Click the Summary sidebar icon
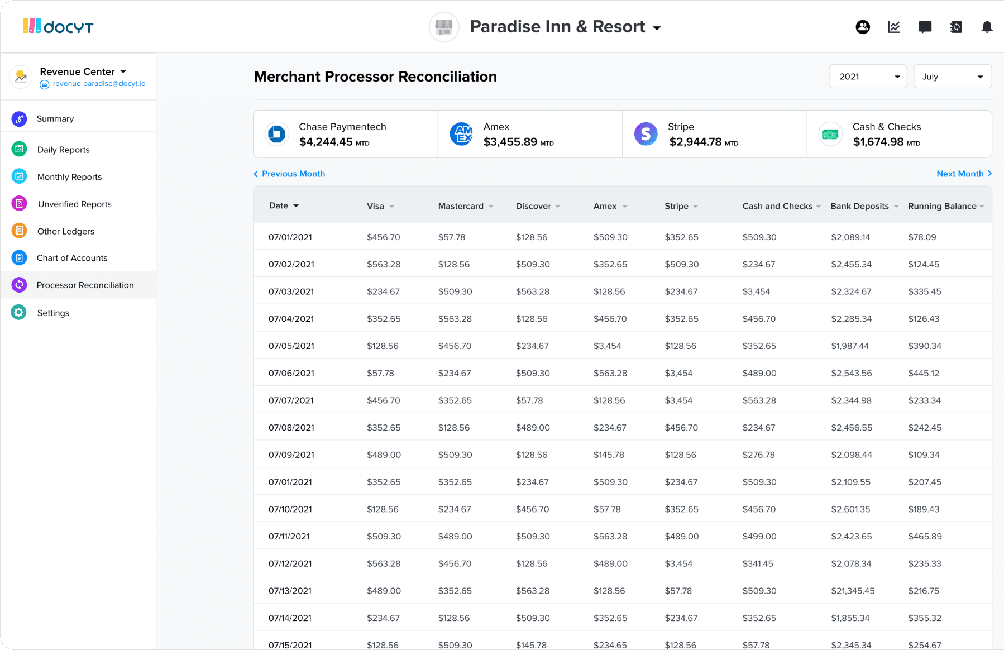 pos(19,118)
